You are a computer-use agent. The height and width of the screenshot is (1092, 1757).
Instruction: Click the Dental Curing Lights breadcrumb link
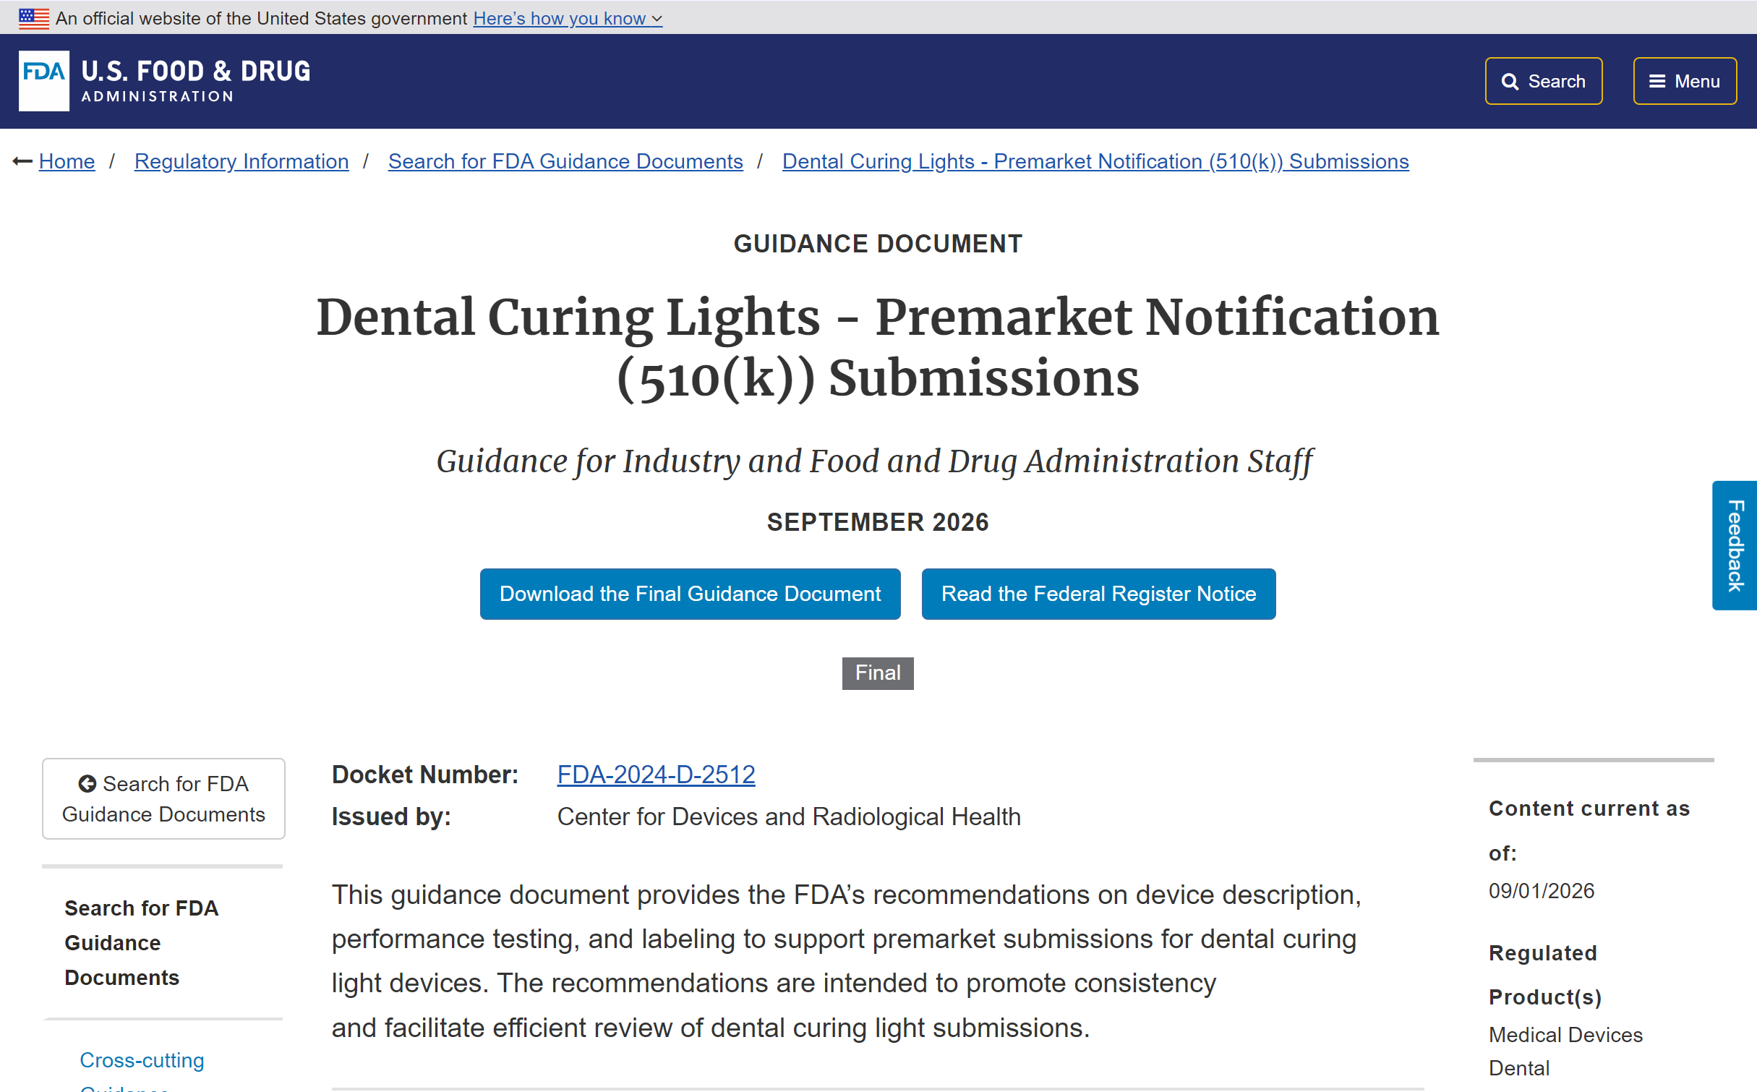(1095, 161)
